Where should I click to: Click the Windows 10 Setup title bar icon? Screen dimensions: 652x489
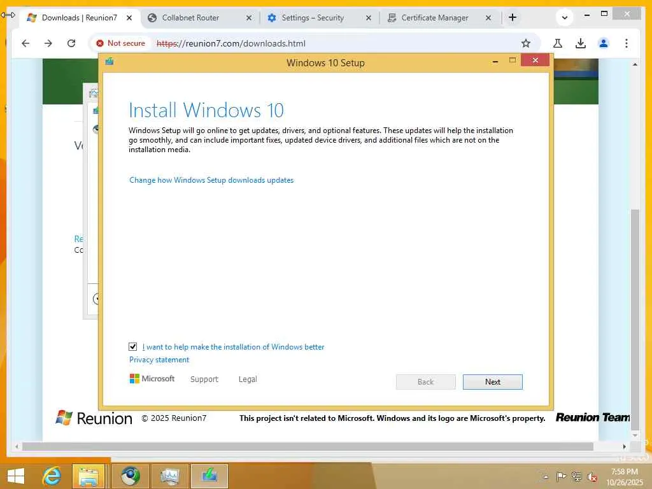coord(110,62)
